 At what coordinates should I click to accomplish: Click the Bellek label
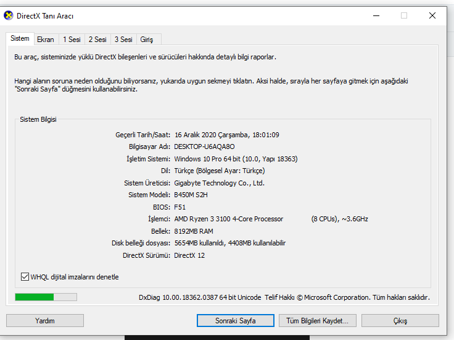161,231
